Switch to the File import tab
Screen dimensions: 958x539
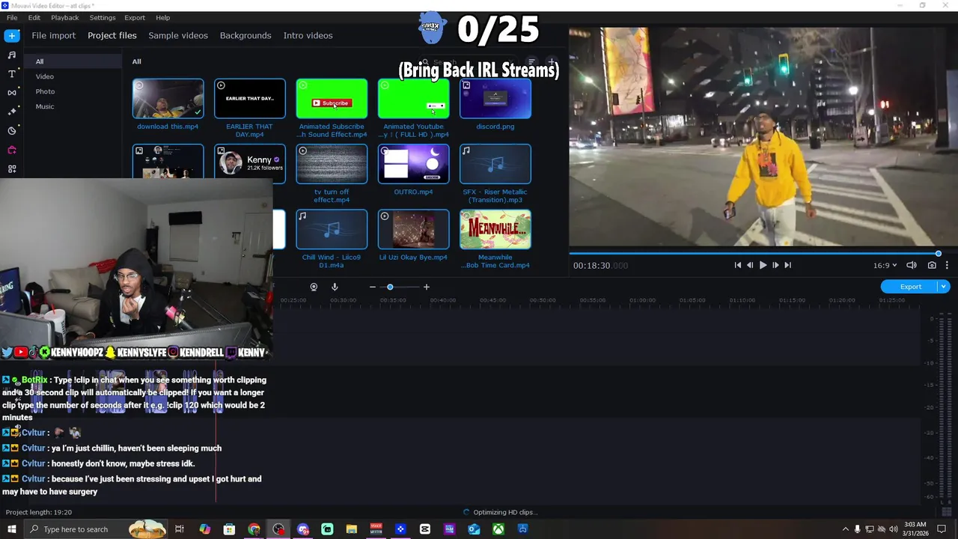53,35
